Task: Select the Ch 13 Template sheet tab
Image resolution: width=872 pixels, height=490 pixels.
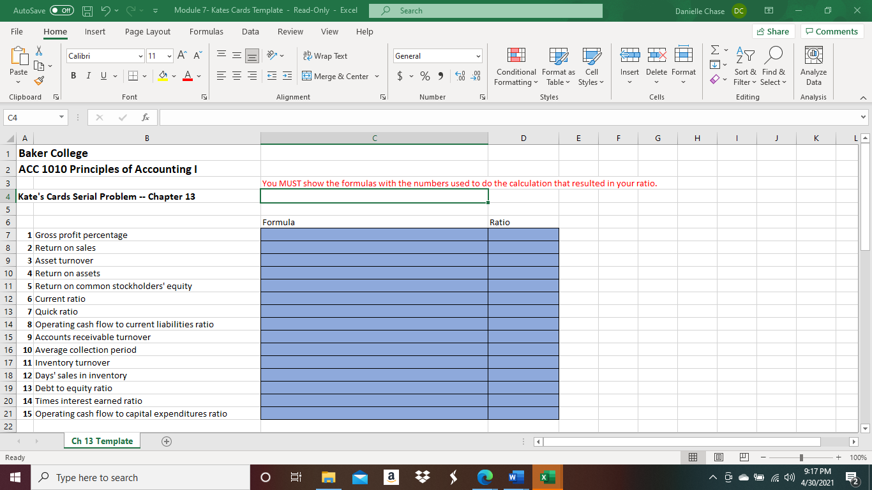Action: click(x=102, y=441)
